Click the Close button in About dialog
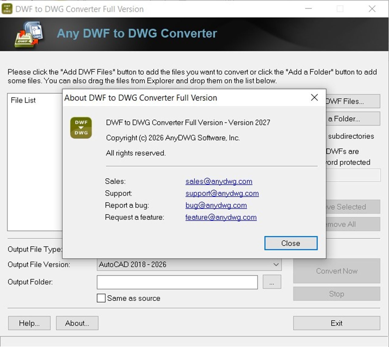 pos(291,243)
